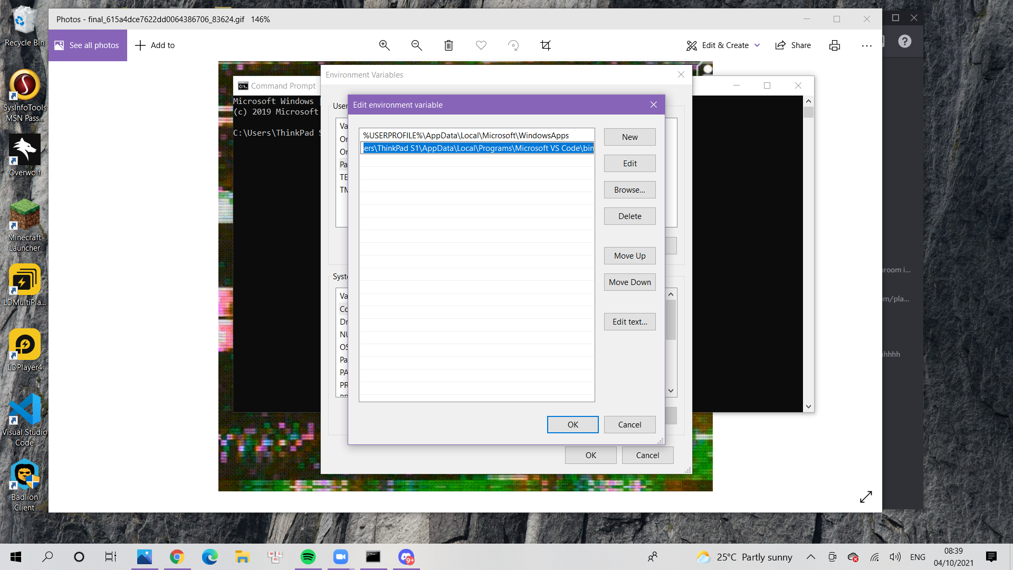Viewport: 1013px width, 570px height.
Task: Launch Badlion Client desktop icon
Action: pyautogui.click(x=24, y=485)
